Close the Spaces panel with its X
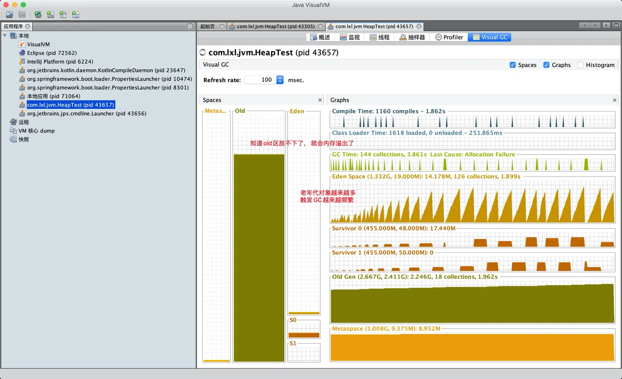Image resolution: width=622 pixels, height=379 pixels. click(320, 100)
